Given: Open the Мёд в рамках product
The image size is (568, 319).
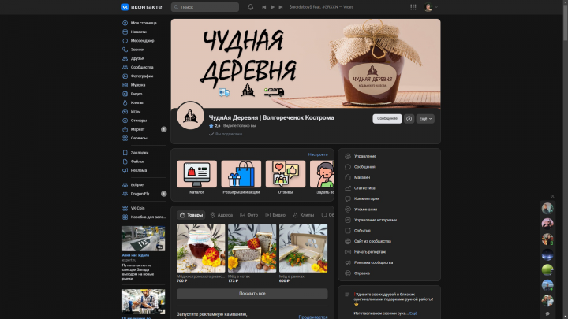Looking at the screenshot, I should click(x=303, y=253).
